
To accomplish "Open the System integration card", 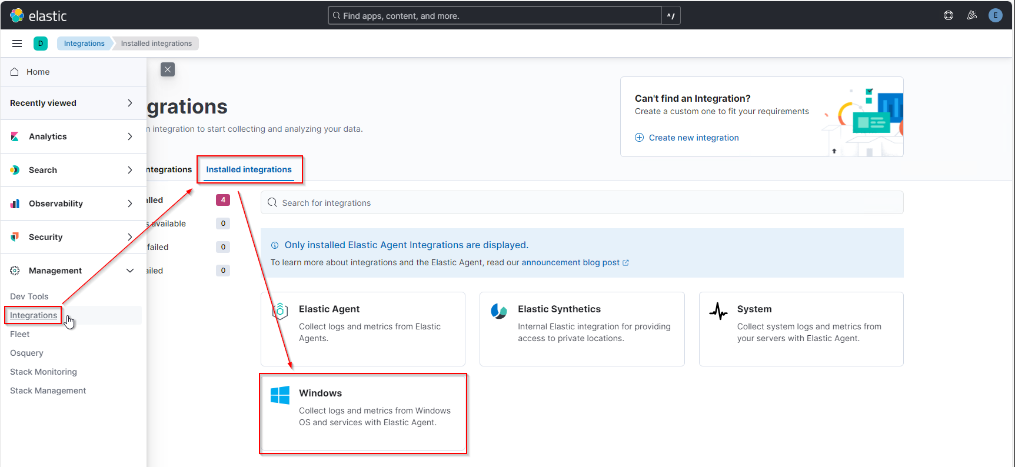I will coord(801,329).
